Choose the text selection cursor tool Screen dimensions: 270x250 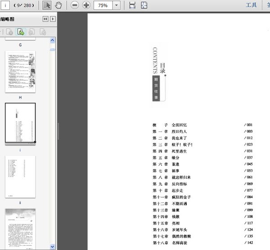click(x=47, y=5)
